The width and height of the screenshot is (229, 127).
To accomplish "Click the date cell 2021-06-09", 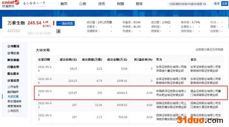I will 45,81.
